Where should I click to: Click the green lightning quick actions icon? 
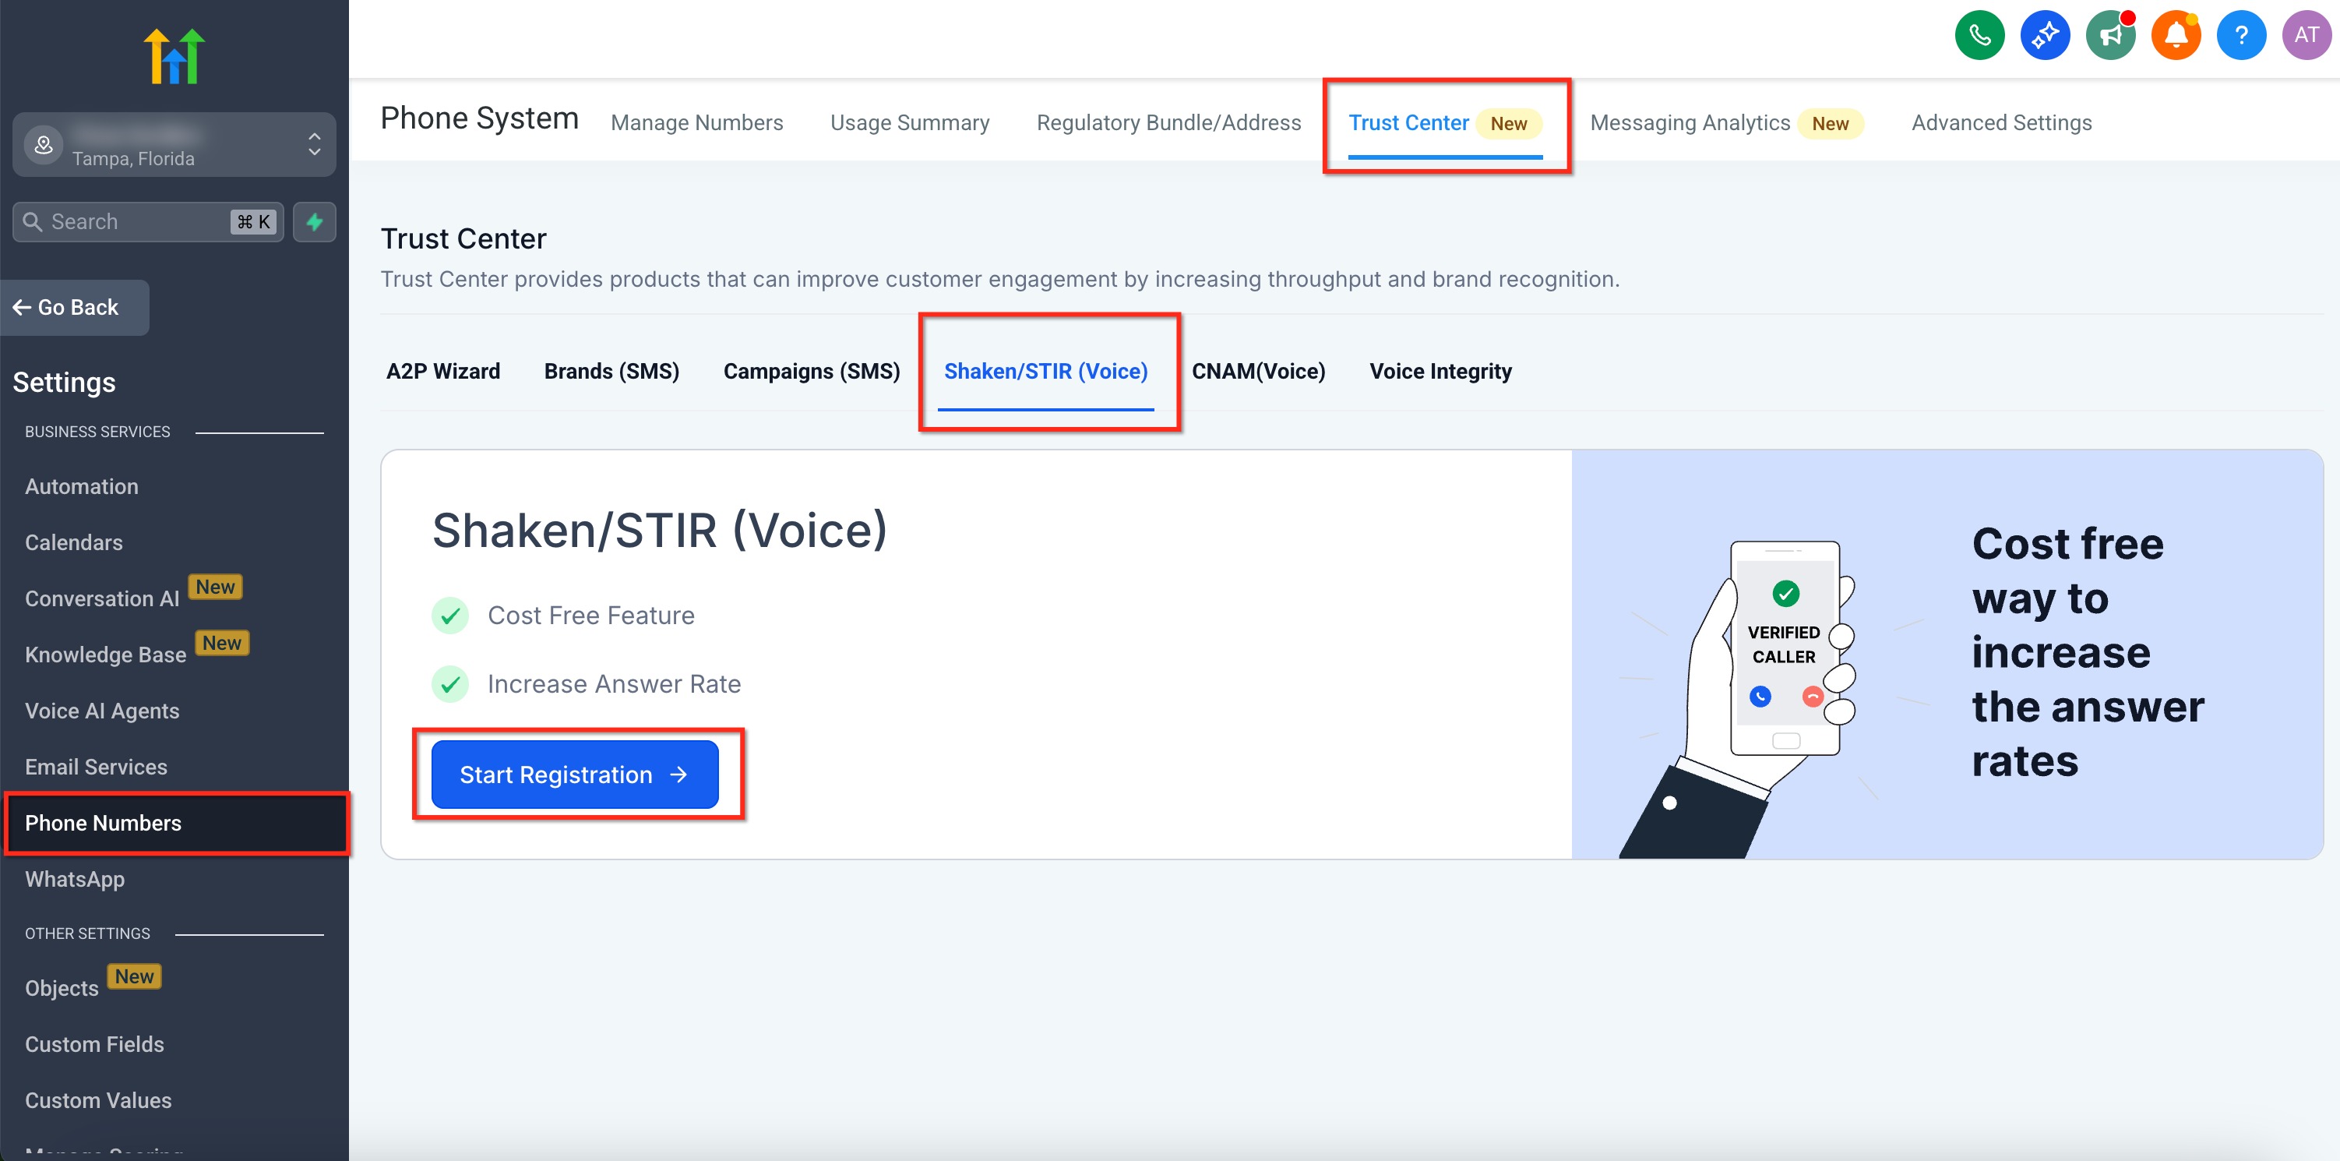point(314,221)
